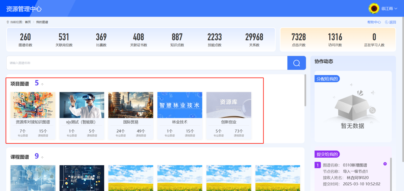The width and height of the screenshot is (404, 191).
Task: Click the 531 关联岗位数 statistic
Action: (64, 40)
